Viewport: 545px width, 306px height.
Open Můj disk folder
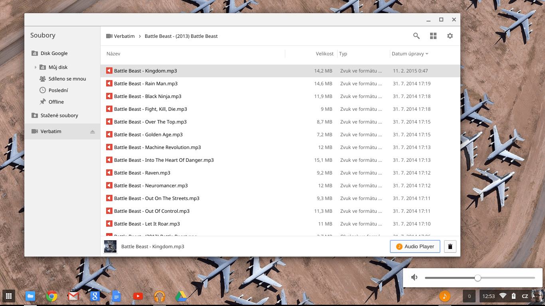[x=62, y=67]
